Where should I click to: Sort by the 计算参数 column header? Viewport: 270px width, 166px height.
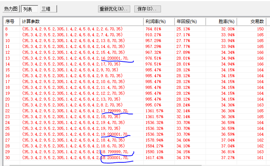point(82,22)
